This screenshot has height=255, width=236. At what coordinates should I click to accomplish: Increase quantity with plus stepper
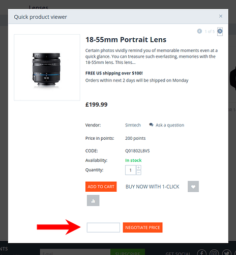coord(138,167)
